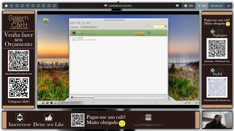234x131 pixels.
Task: Click the second search result's package icon
Action: coord(74,39)
